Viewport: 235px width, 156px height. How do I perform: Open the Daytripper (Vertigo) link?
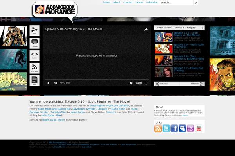click(84, 109)
